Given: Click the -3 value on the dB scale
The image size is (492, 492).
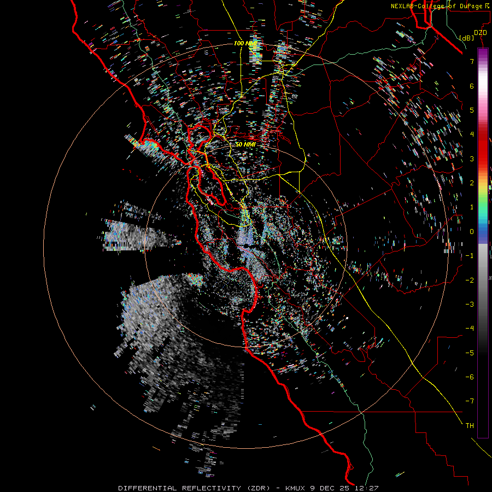Looking at the screenshot, I should 470,304.
